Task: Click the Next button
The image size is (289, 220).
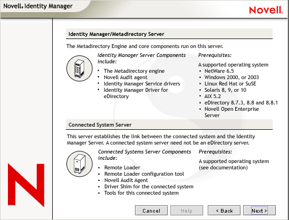Action: pyautogui.click(x=259, y=211)
